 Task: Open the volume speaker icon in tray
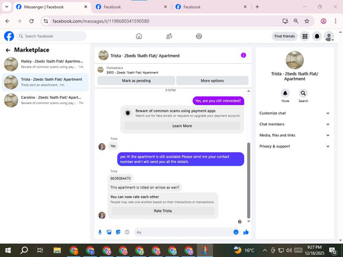tap(289, 250)
